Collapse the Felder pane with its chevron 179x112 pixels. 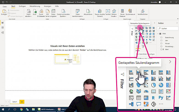click(177, 23)
